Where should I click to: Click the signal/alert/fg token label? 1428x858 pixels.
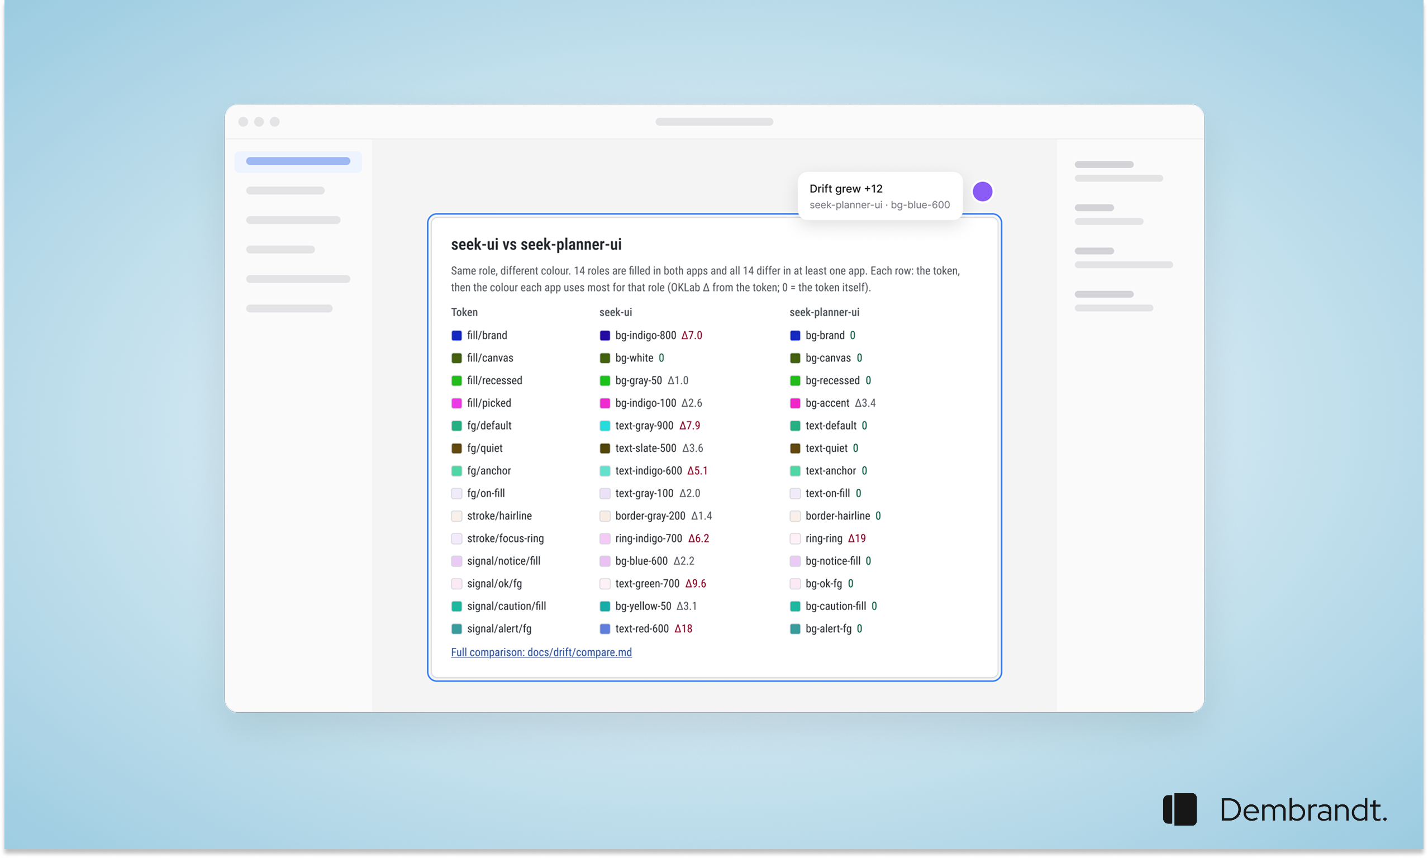(x=499, y=628)
